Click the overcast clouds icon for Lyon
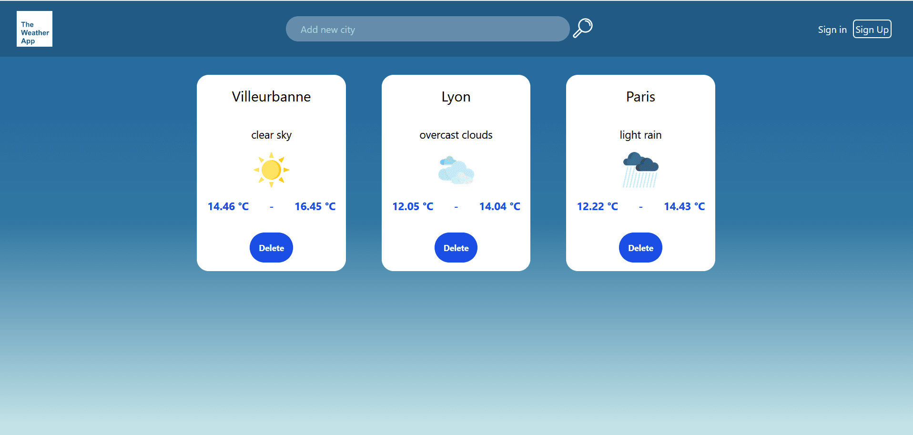Image resolution: width=913 pixels, height=435 pixels. 456,170
